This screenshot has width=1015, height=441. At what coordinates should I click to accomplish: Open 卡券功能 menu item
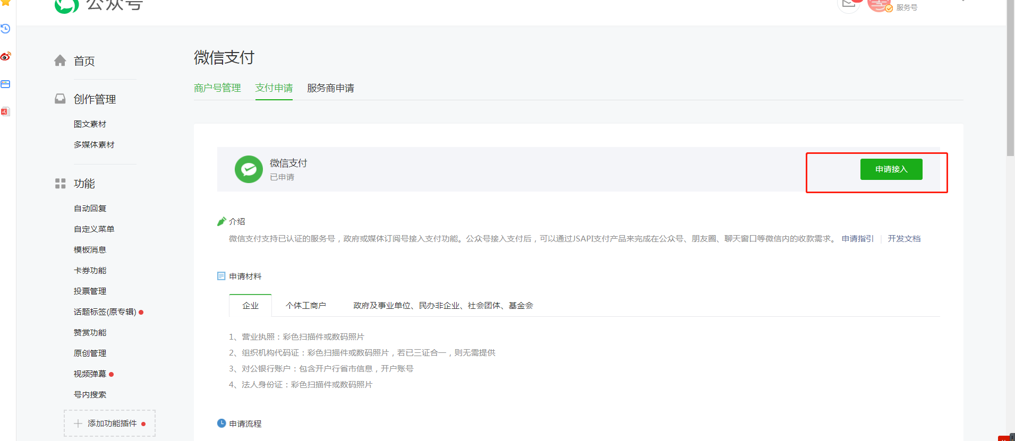[90, 271]
